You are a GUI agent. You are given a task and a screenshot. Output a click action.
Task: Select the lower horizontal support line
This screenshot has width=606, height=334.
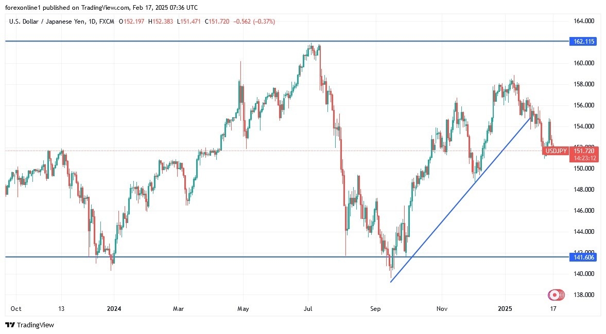(x=206, y=257)
